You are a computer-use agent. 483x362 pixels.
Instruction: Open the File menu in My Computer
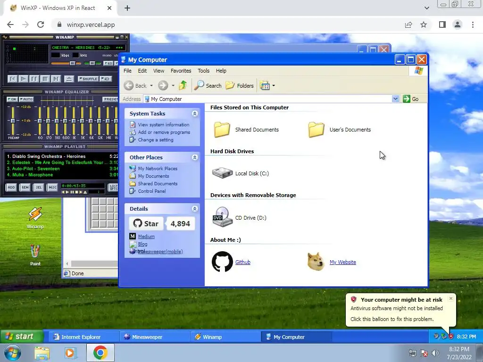[127, 71]
